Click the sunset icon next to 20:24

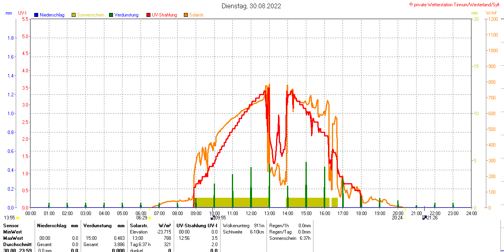point(405,218)
